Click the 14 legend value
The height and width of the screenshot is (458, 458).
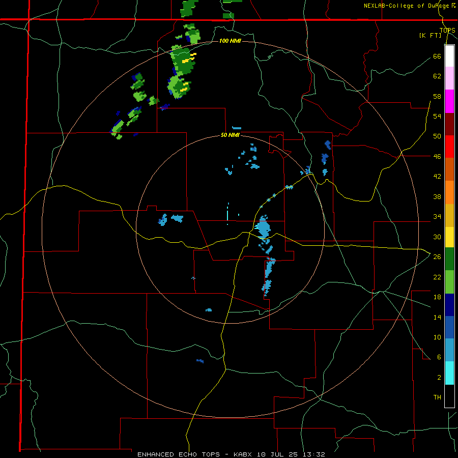(x=437, y=317)
